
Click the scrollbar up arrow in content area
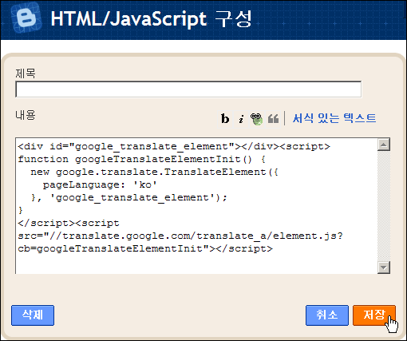pyautogui.click(x=384, y=145)
